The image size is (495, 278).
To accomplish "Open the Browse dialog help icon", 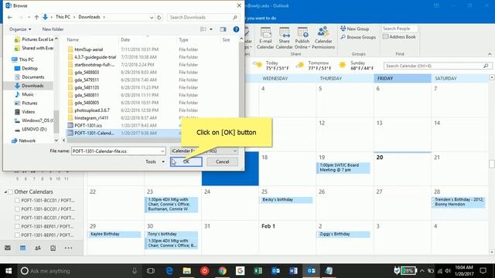I will (236, 29).
